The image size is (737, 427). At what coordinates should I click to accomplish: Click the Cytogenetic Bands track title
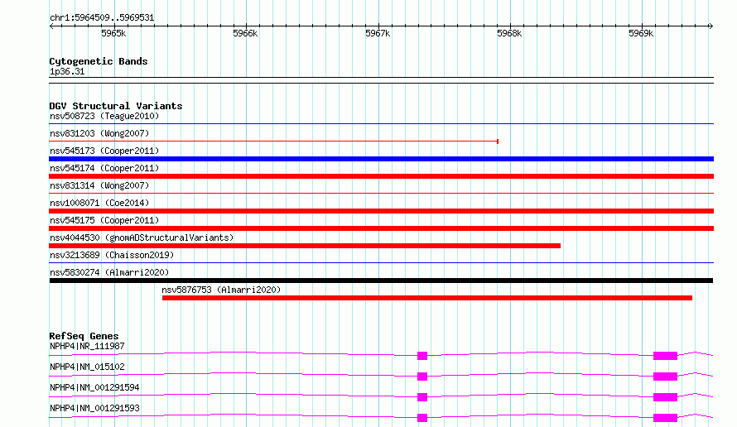point(99,61)
